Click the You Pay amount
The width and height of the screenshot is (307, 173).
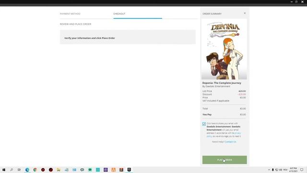point(243,114)
